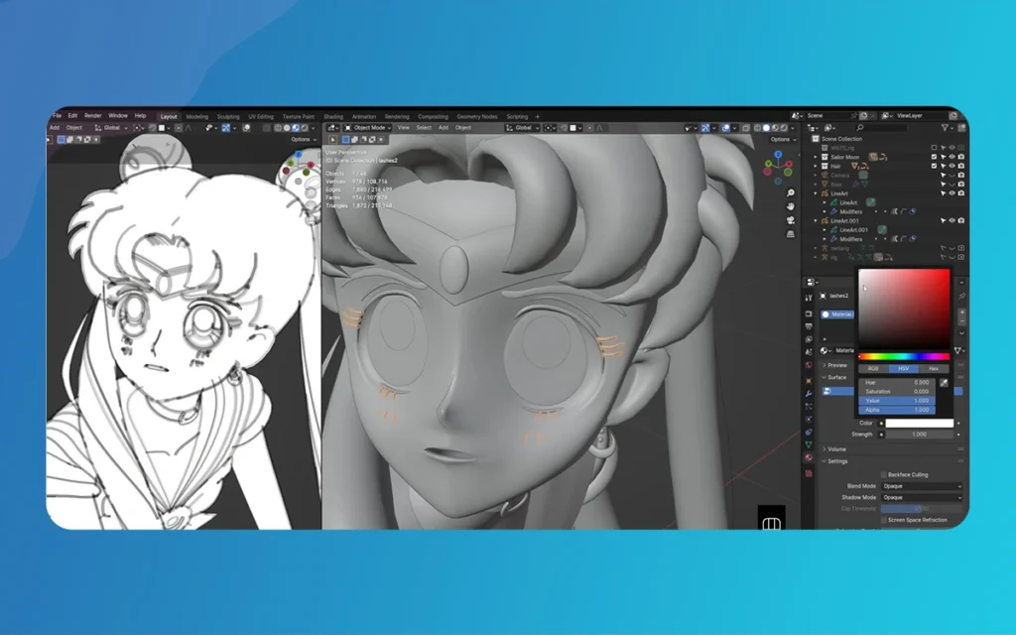Click right viewport navigation gizmo
The height and width of the screenshot is (635, 1016).
(x=778, y=167)
